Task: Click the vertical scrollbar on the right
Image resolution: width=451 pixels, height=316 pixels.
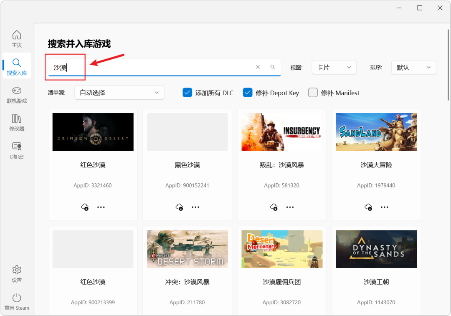Action: 448,65
